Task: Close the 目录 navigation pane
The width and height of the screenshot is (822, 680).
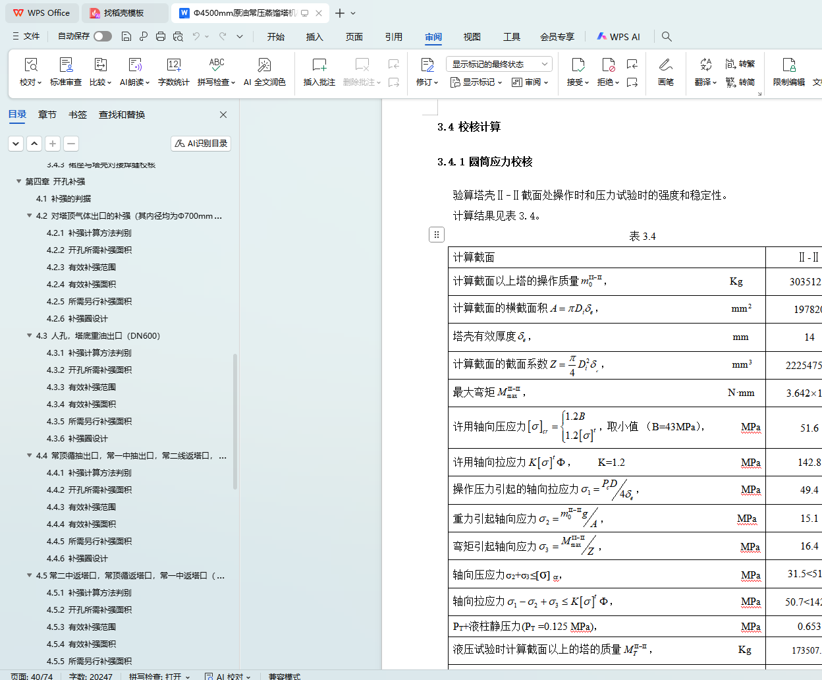Action: (x=223, y=115)
